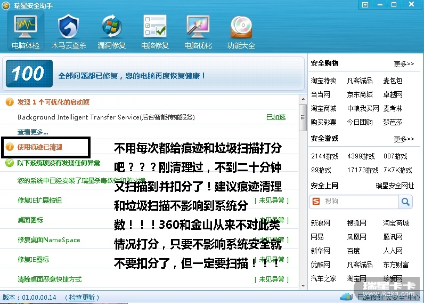The height and width of the screenshot is (304, 424).
Task: Open the 东方财富 link
Action: coord(396,265)
